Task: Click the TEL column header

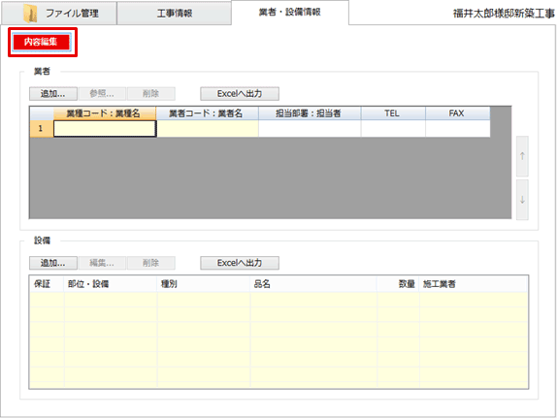Action: pos(393,113)
